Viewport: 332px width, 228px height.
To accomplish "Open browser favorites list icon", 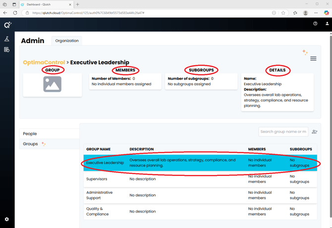I will point(295,13).
